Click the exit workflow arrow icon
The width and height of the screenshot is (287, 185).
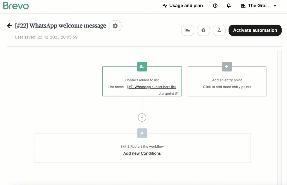click(142, 133)
